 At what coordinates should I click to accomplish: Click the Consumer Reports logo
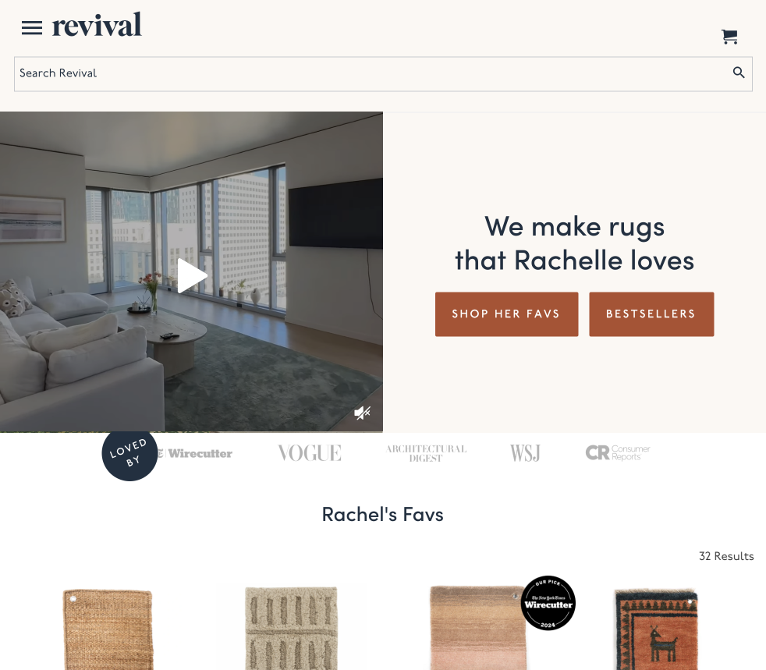click(x=618, y=452)
